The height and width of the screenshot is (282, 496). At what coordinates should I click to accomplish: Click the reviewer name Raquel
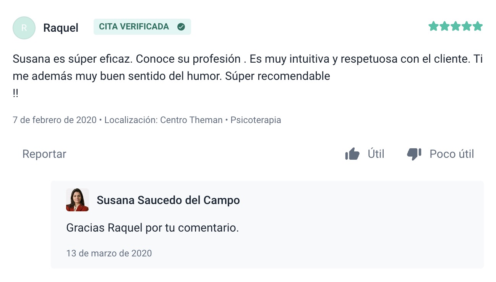(61, 28)
